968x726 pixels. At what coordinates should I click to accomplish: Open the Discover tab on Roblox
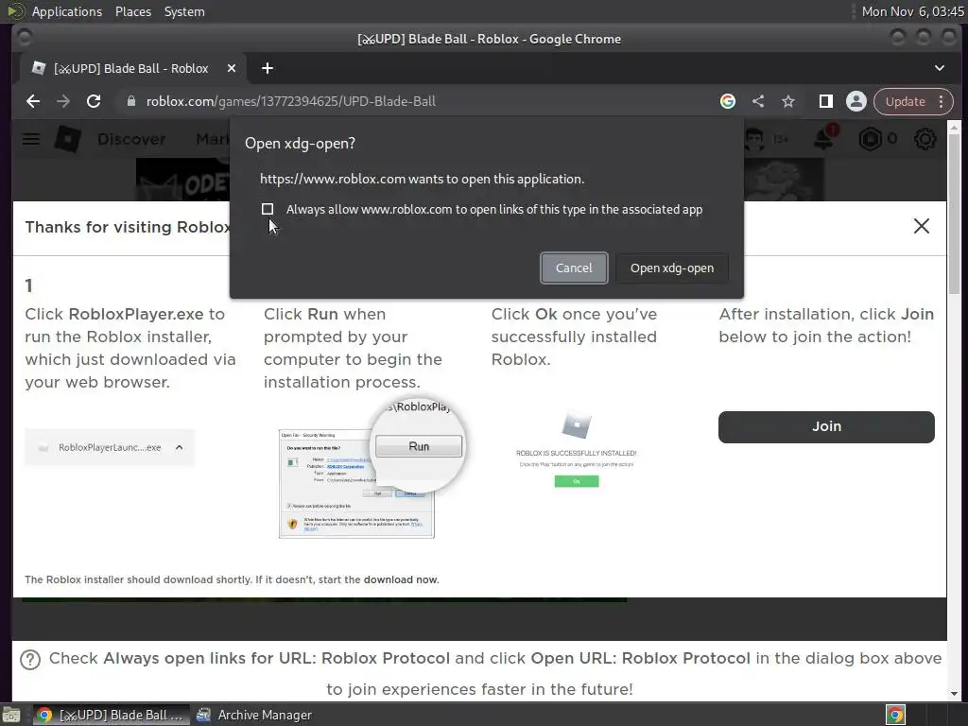point(131,140)
